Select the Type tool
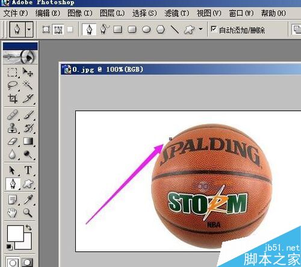This screenshot has width=301, height=267. tap(28, 170)
